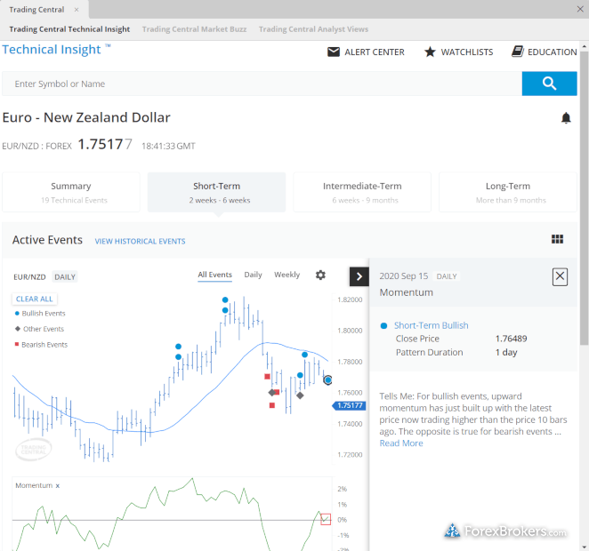
Task: Open chart settings gear icon
Action: pyautogui.click(x=320, y=275)
